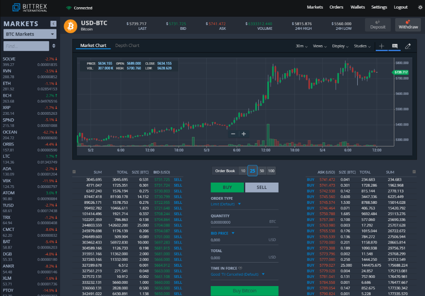
Task: Open the Settings top menu
Action: [x=379, y=7]
